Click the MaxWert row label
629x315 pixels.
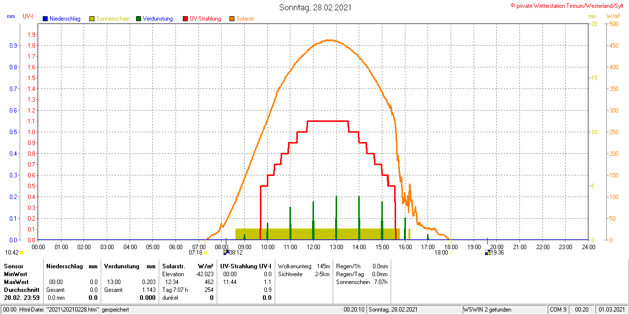click(17, 282)
